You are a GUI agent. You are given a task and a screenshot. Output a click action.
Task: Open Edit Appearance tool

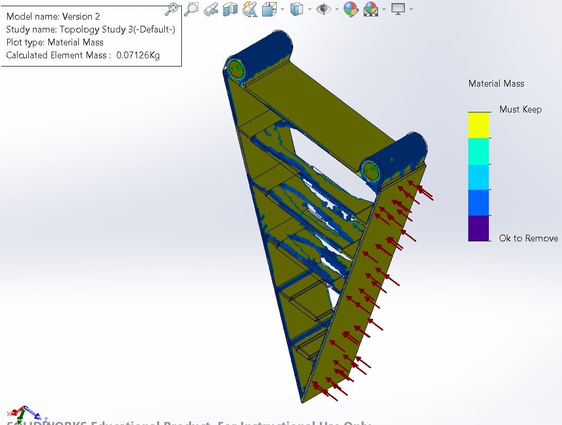click(351, 9)
